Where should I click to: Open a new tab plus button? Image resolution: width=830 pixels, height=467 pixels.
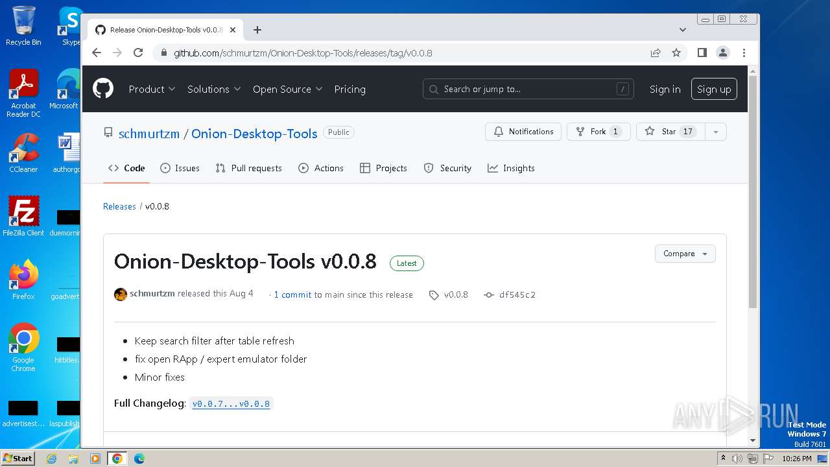pyautogui.click(x=257, y=30)
